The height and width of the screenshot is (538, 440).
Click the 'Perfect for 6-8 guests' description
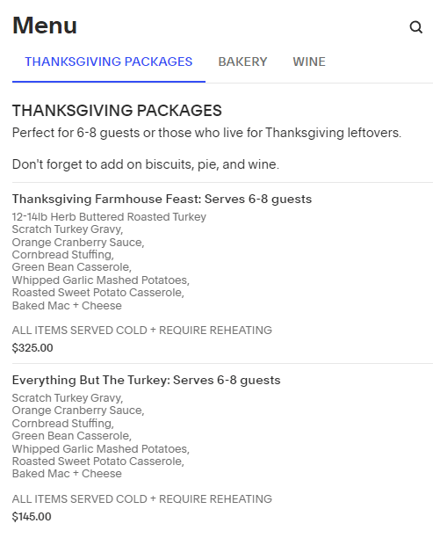206,133
